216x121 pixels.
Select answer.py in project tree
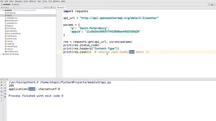10,13
